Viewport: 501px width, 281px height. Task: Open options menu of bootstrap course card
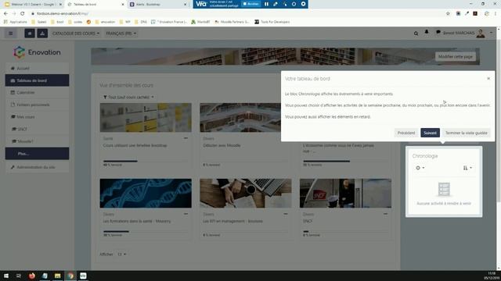pos(186,138)
